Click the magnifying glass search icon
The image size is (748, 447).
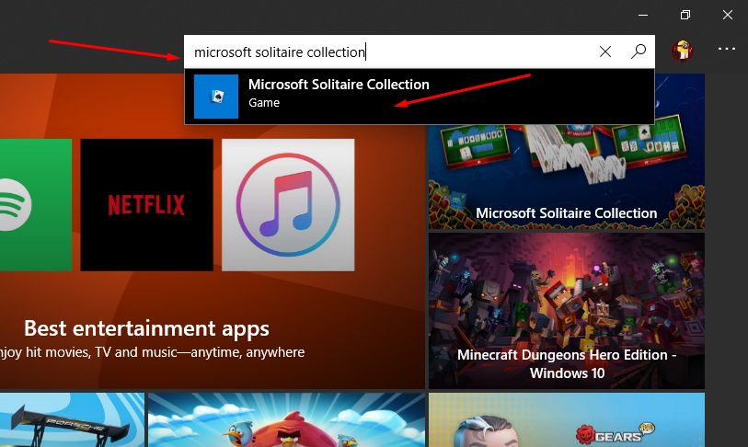pyautogui.click(x=639, y=52)
